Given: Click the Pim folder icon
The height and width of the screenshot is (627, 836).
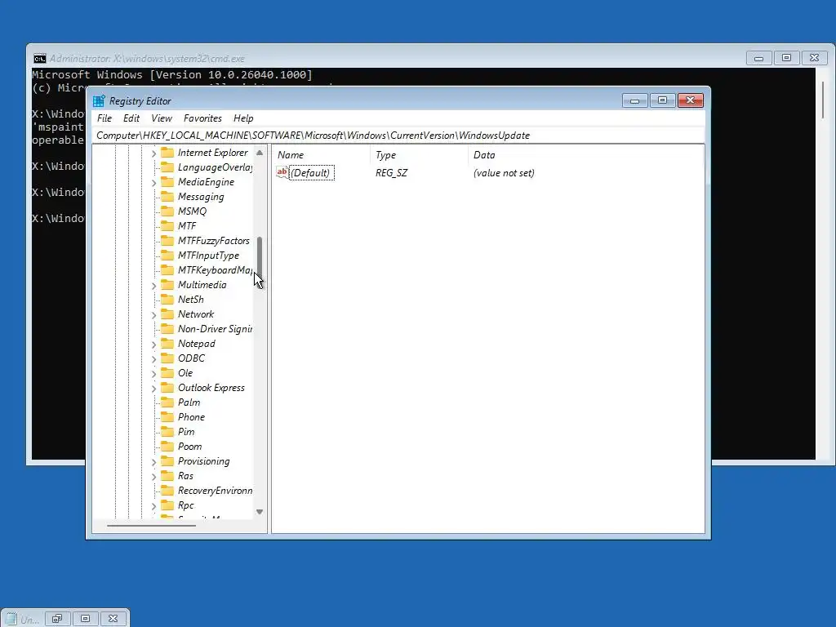Looking at the screenshot, I should tap(167, 432).
